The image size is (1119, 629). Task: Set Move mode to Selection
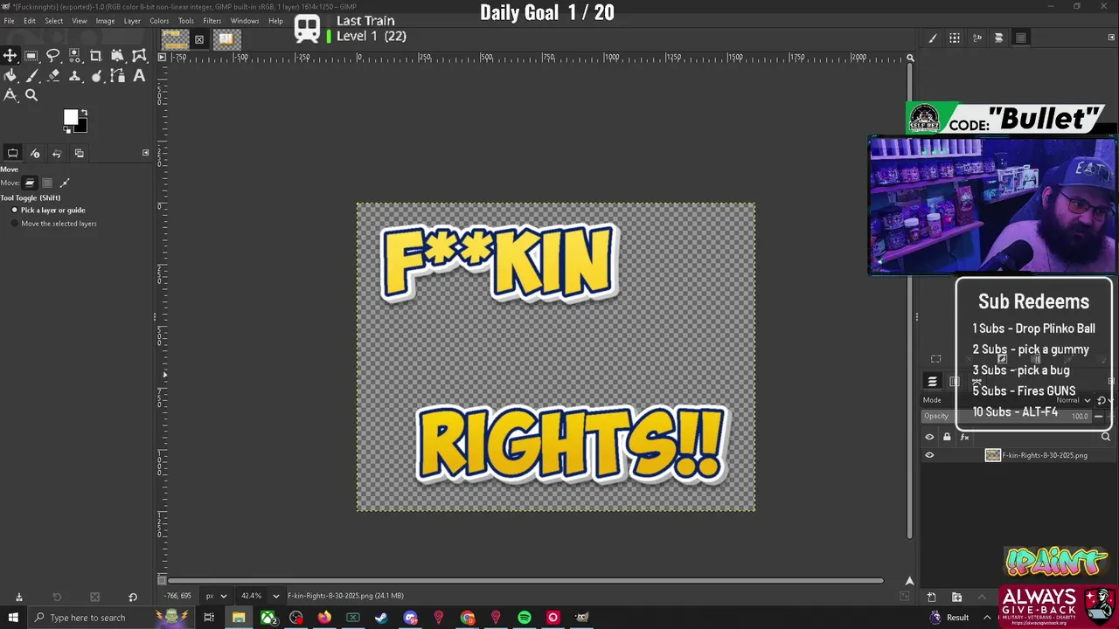pos(47,183)
